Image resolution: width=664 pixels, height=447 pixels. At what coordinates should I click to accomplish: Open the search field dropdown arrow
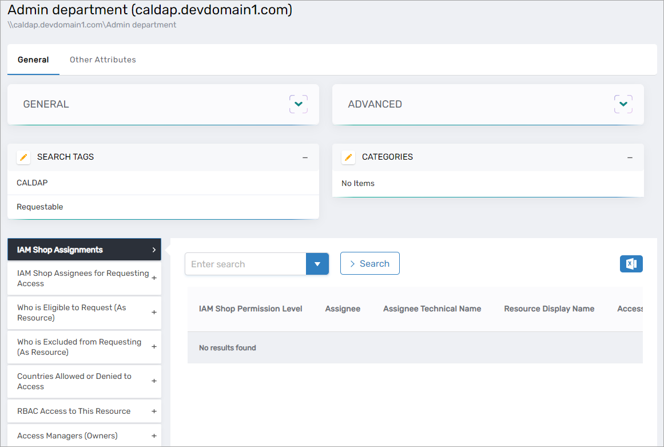[x=317, y=264]
